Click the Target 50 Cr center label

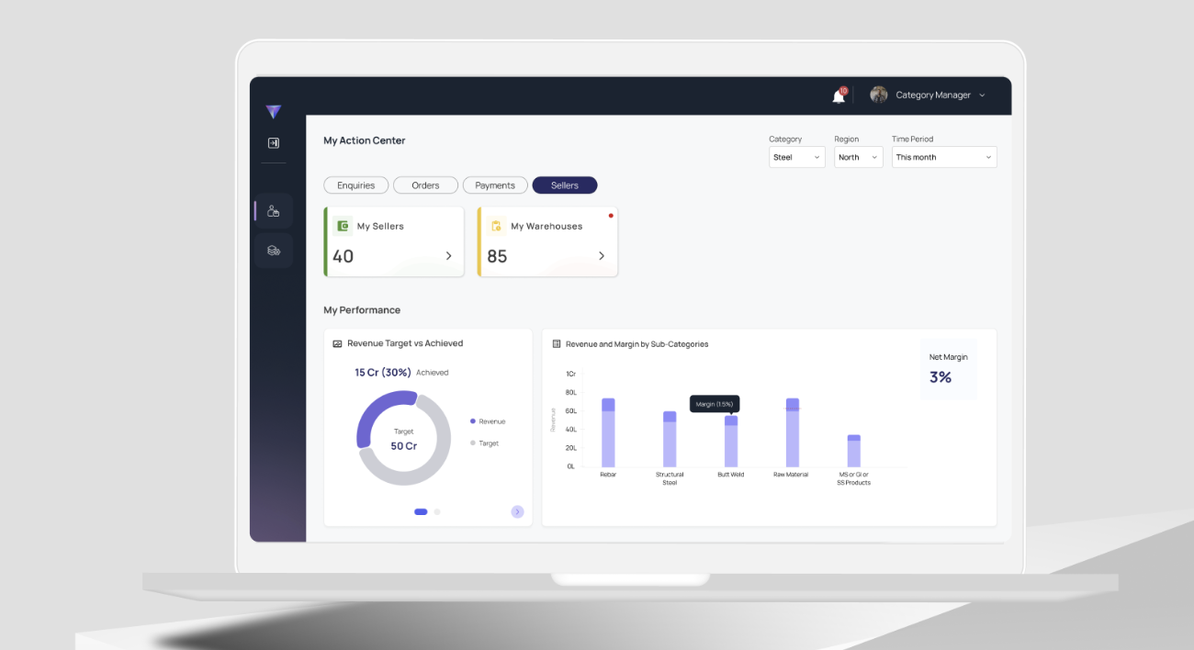404,440
